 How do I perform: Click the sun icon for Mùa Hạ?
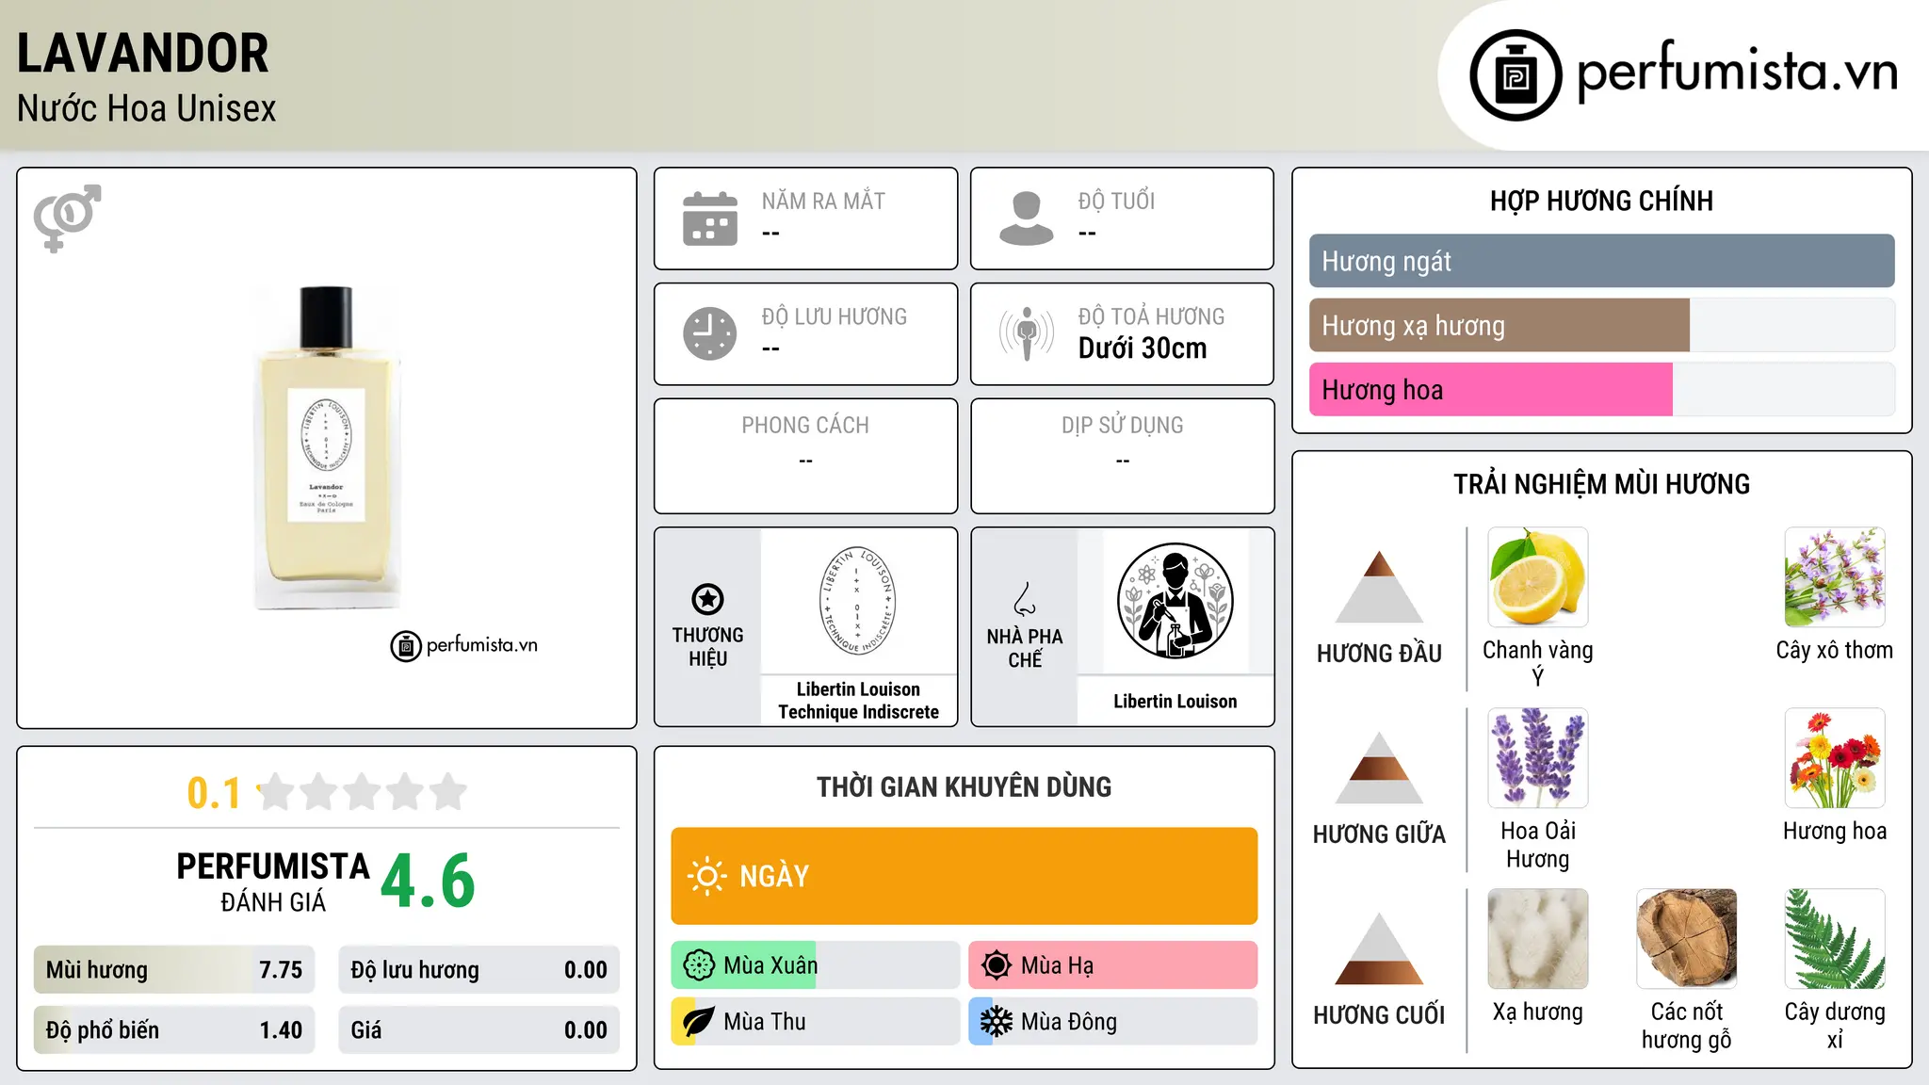pyautogui.click(x=996, y=965)
